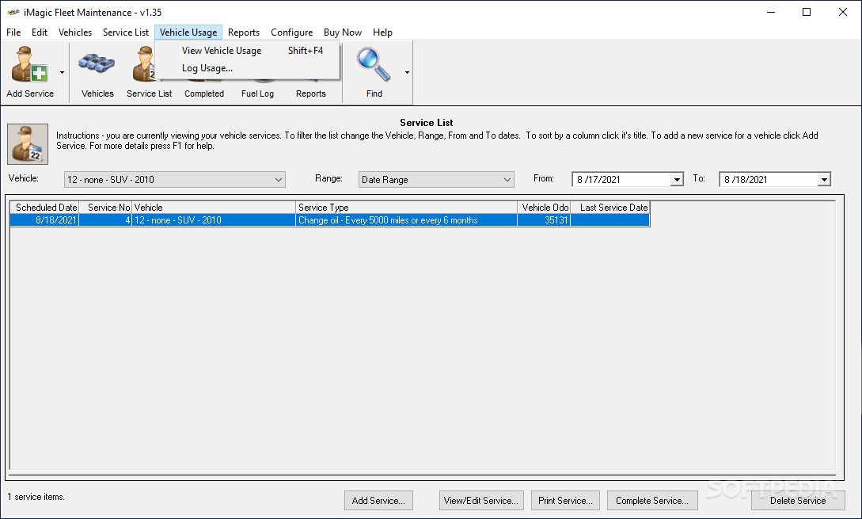Screen dimensions: 862x519
Task: Open the Help menu
Action: point(382,32)
